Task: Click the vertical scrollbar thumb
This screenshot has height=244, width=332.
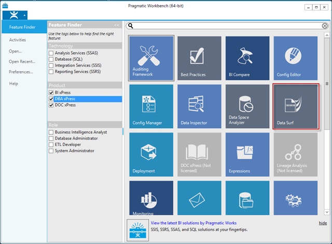Action: (327, 84)
